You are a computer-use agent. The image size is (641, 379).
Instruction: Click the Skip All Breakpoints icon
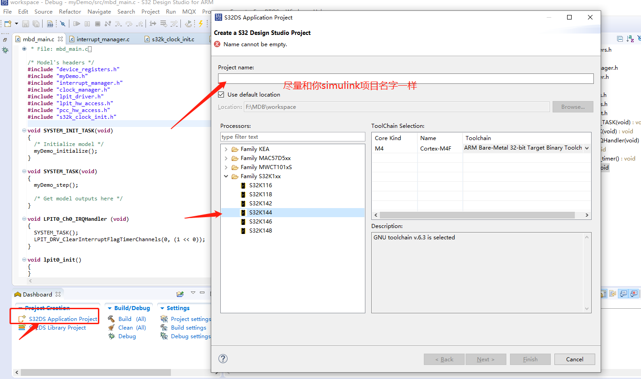63,24
